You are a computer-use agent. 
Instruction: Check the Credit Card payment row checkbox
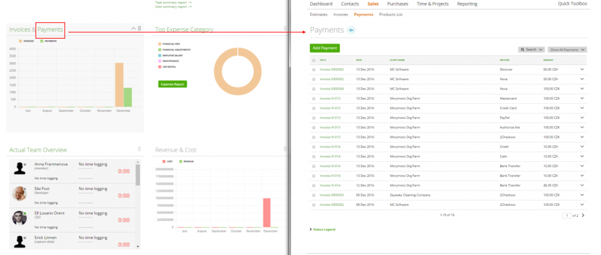click(x=314, y=108)
